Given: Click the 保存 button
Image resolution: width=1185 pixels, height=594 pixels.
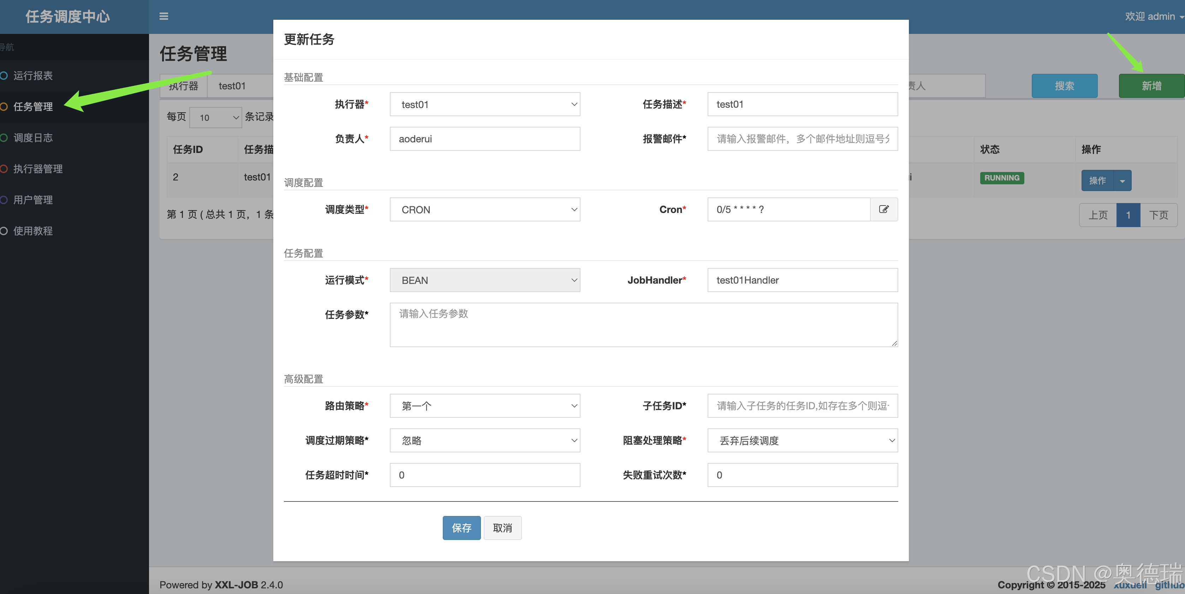Looking at the screenshot, I should point(462,528).
